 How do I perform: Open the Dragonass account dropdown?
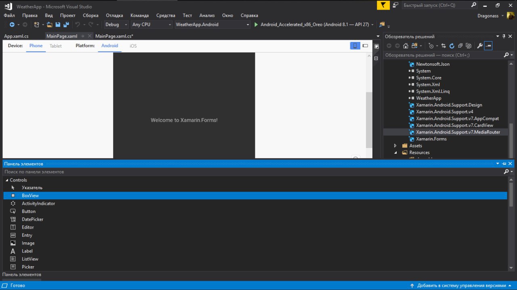click(x=503, y=15)
